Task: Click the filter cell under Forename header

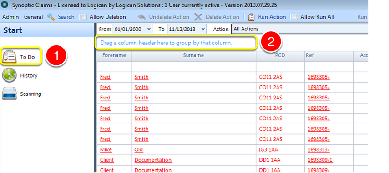Action: (114, 67)
